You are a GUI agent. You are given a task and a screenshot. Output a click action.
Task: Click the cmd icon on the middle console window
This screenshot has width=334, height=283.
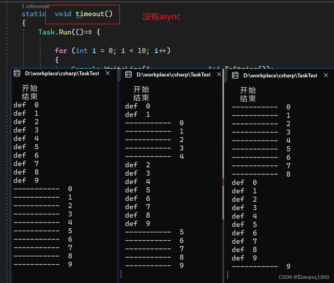(129, 75)
